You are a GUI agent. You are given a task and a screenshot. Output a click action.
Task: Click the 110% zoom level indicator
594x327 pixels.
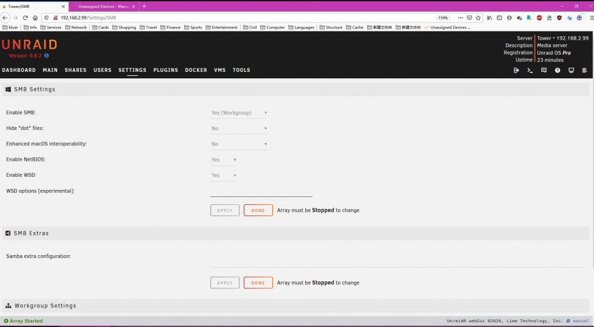pyautogui.click(x=443, y=18)
